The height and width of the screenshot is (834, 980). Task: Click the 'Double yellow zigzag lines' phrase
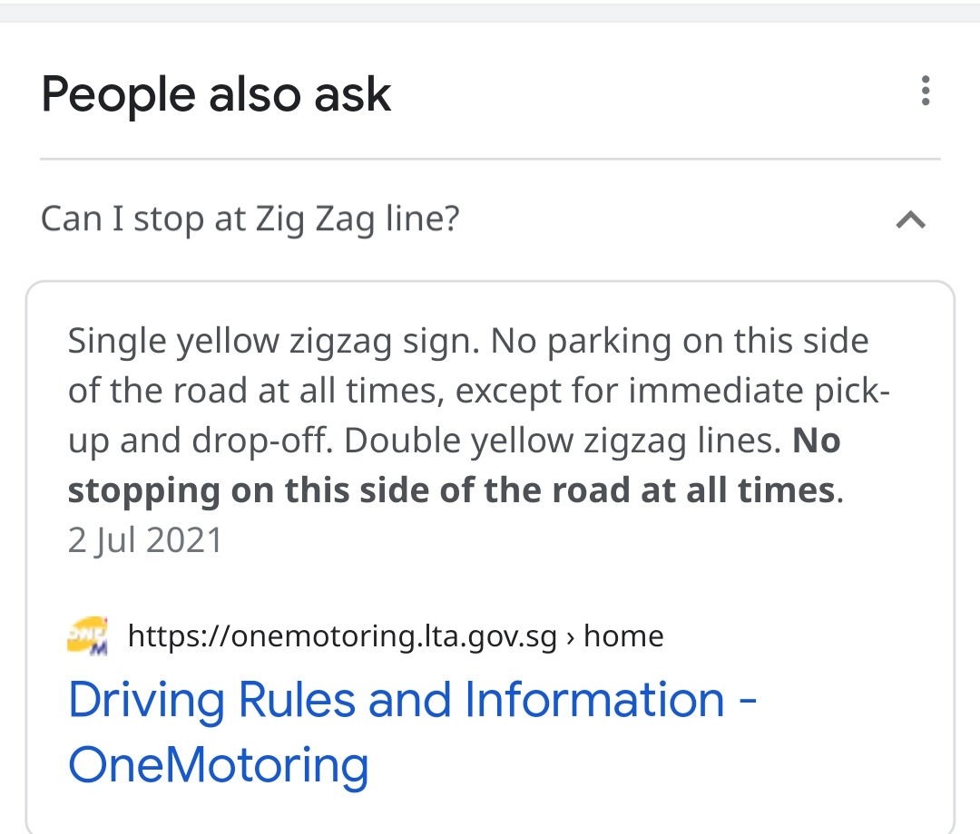pyautogui.click(x=563, y=441)
